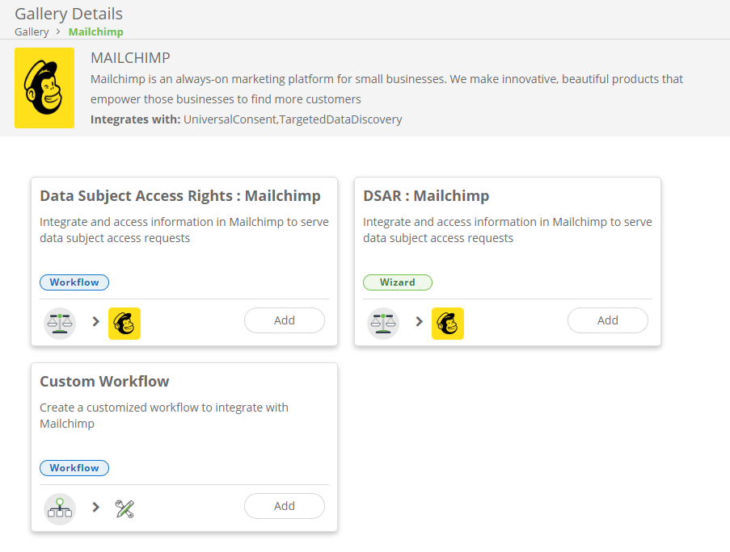Click the scales icon on the DSAR : Mailchimp card
Viewport: 730px width, 552px height.
[x=383, y=321]
